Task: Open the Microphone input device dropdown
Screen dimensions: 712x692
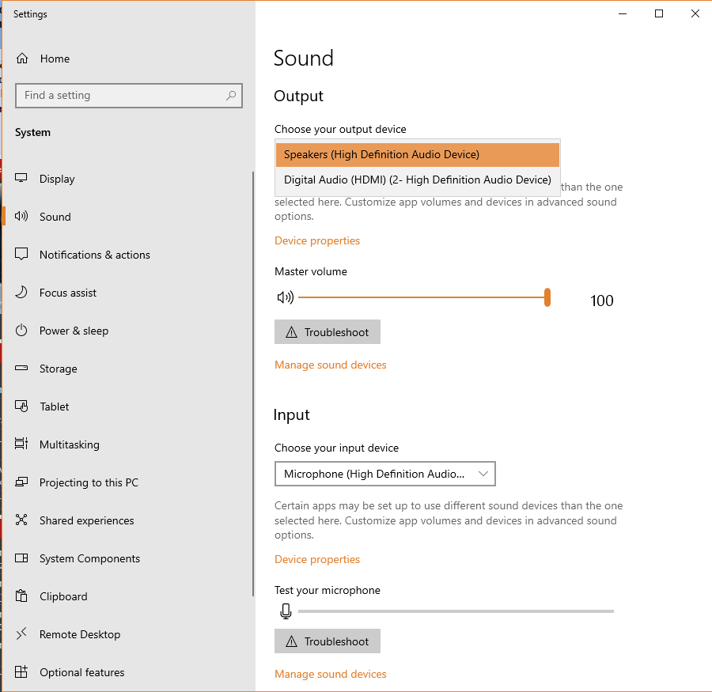Action: [x=384, y=474]
